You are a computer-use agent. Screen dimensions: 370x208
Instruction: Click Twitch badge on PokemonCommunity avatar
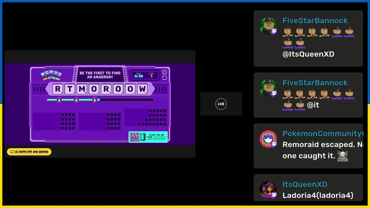pos(274,144)
